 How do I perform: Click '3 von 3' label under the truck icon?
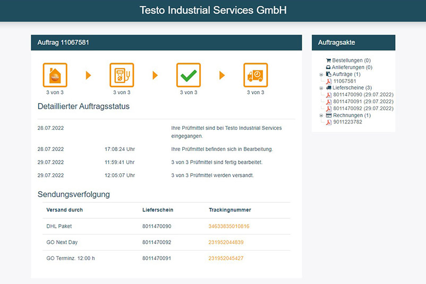[255, 92]
